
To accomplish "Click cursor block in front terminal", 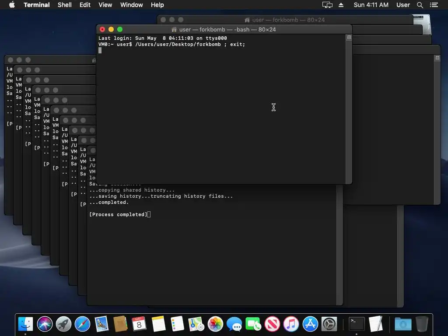I will [x=100, y=50].
